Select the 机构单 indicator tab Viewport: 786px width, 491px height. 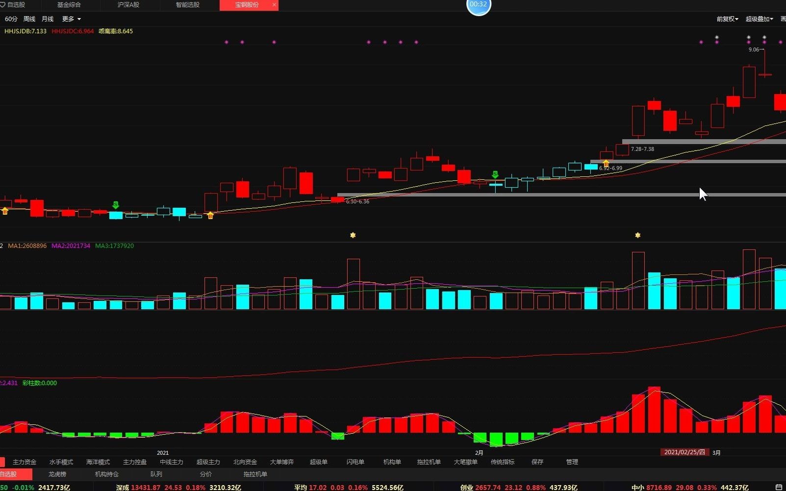pos(392,462)
